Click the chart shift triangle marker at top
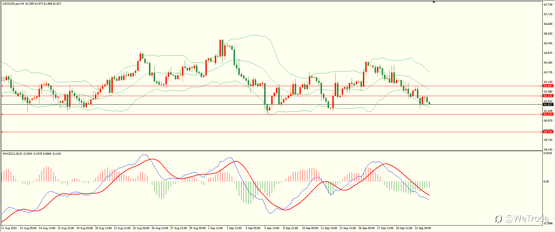The image size is (555, 232). 434,2
